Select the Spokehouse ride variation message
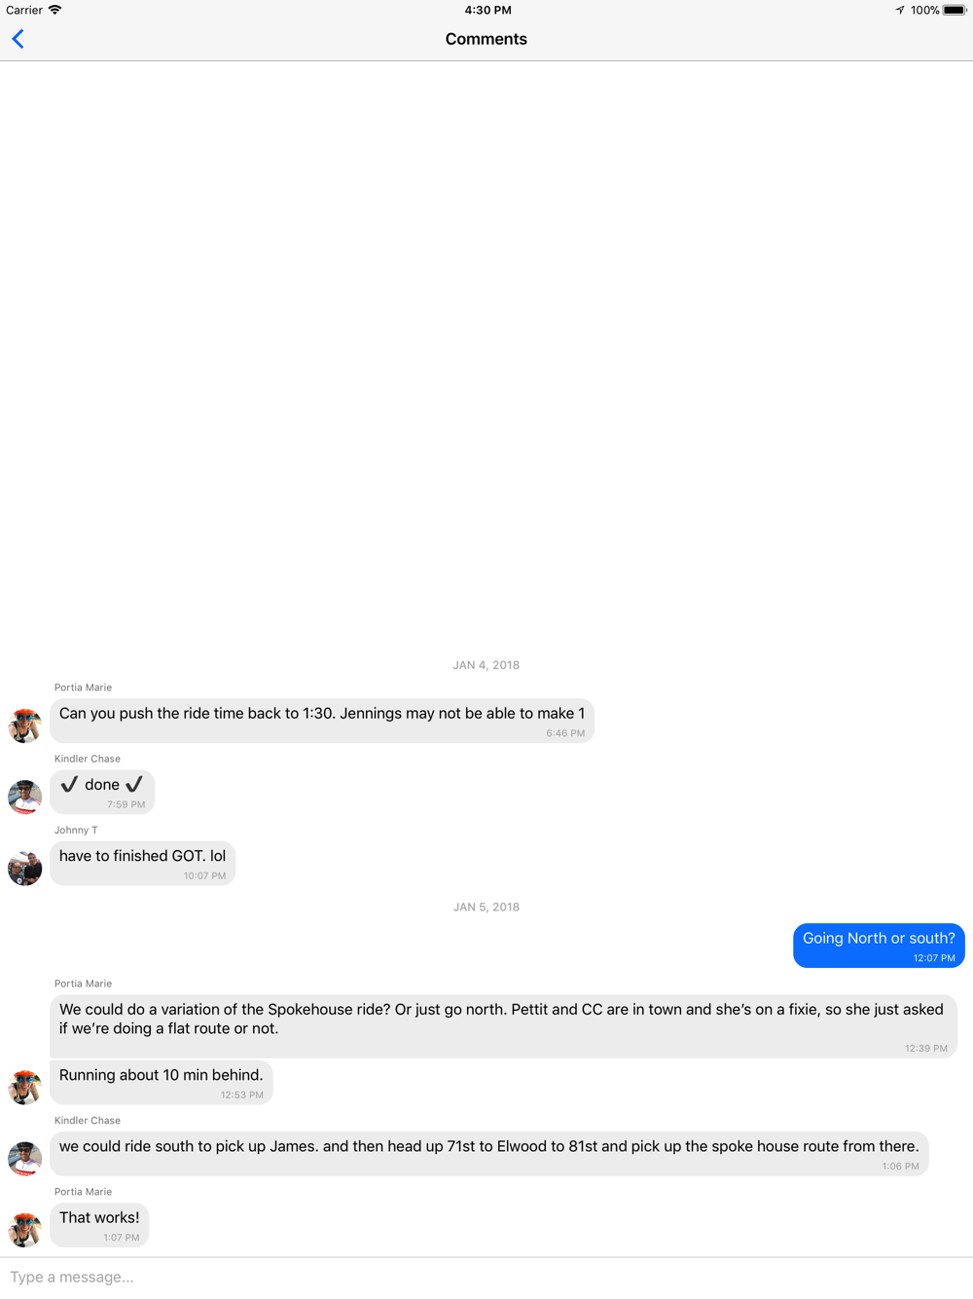This screenshot has width=973, height=1299. coord(503,1026)
